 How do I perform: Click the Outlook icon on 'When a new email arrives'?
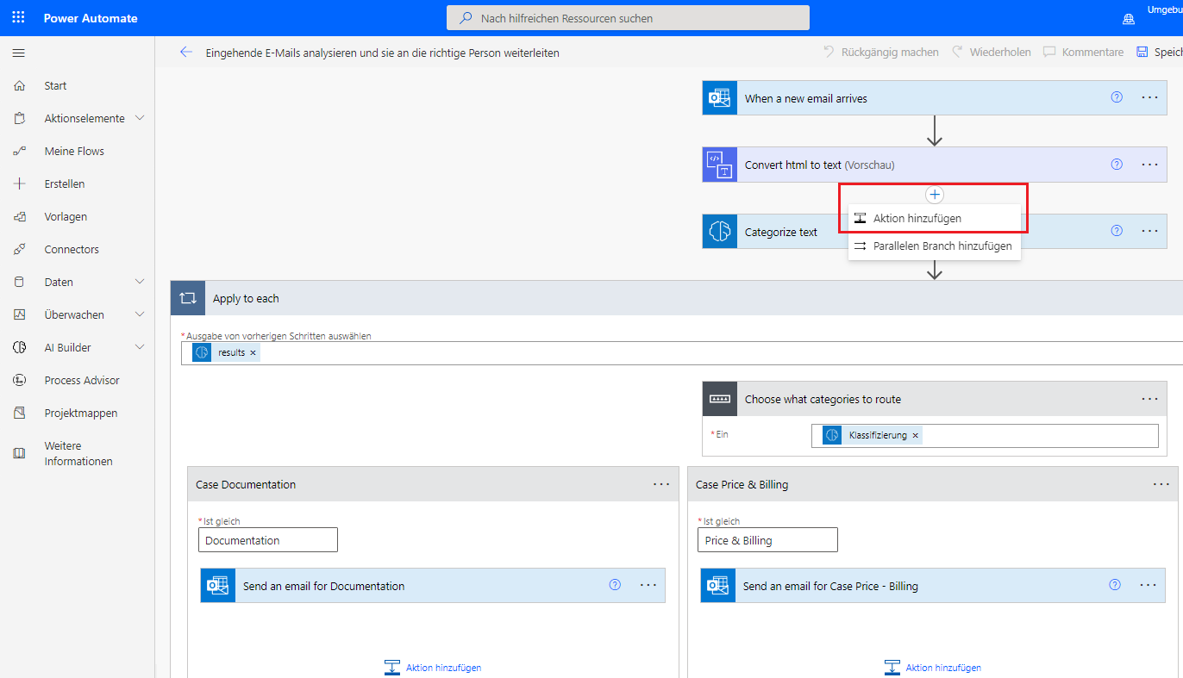(x=719, y=98)
